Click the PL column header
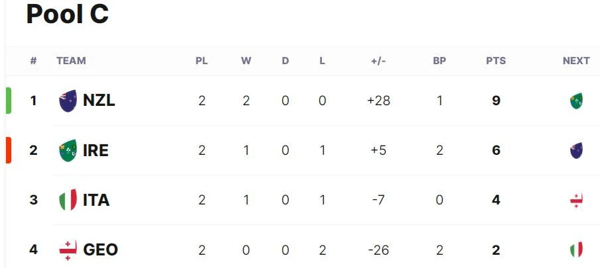Screen dimensions: 600x268 (x=202, y=61)
